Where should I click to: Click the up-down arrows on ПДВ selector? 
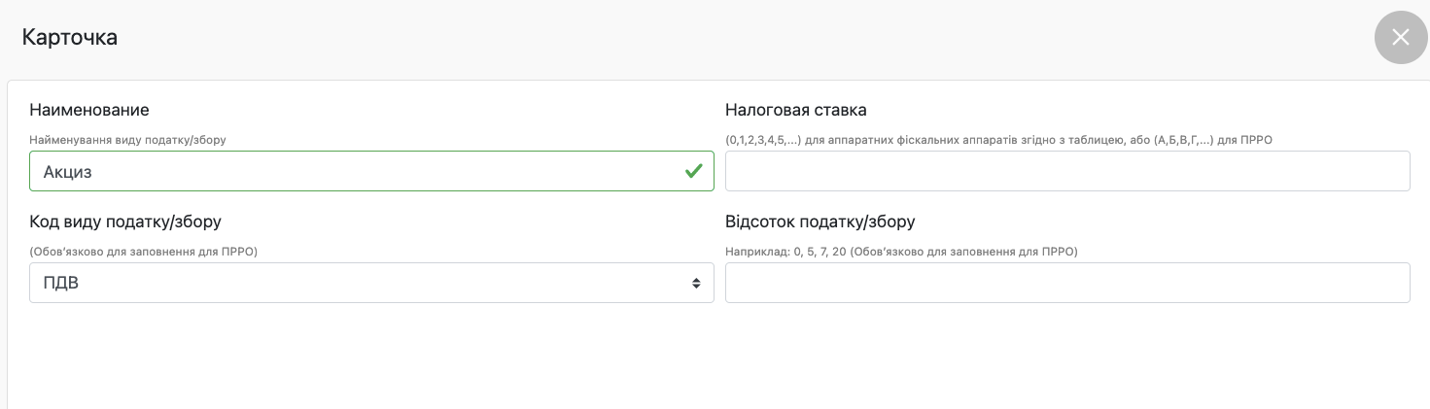click(696, 283)
